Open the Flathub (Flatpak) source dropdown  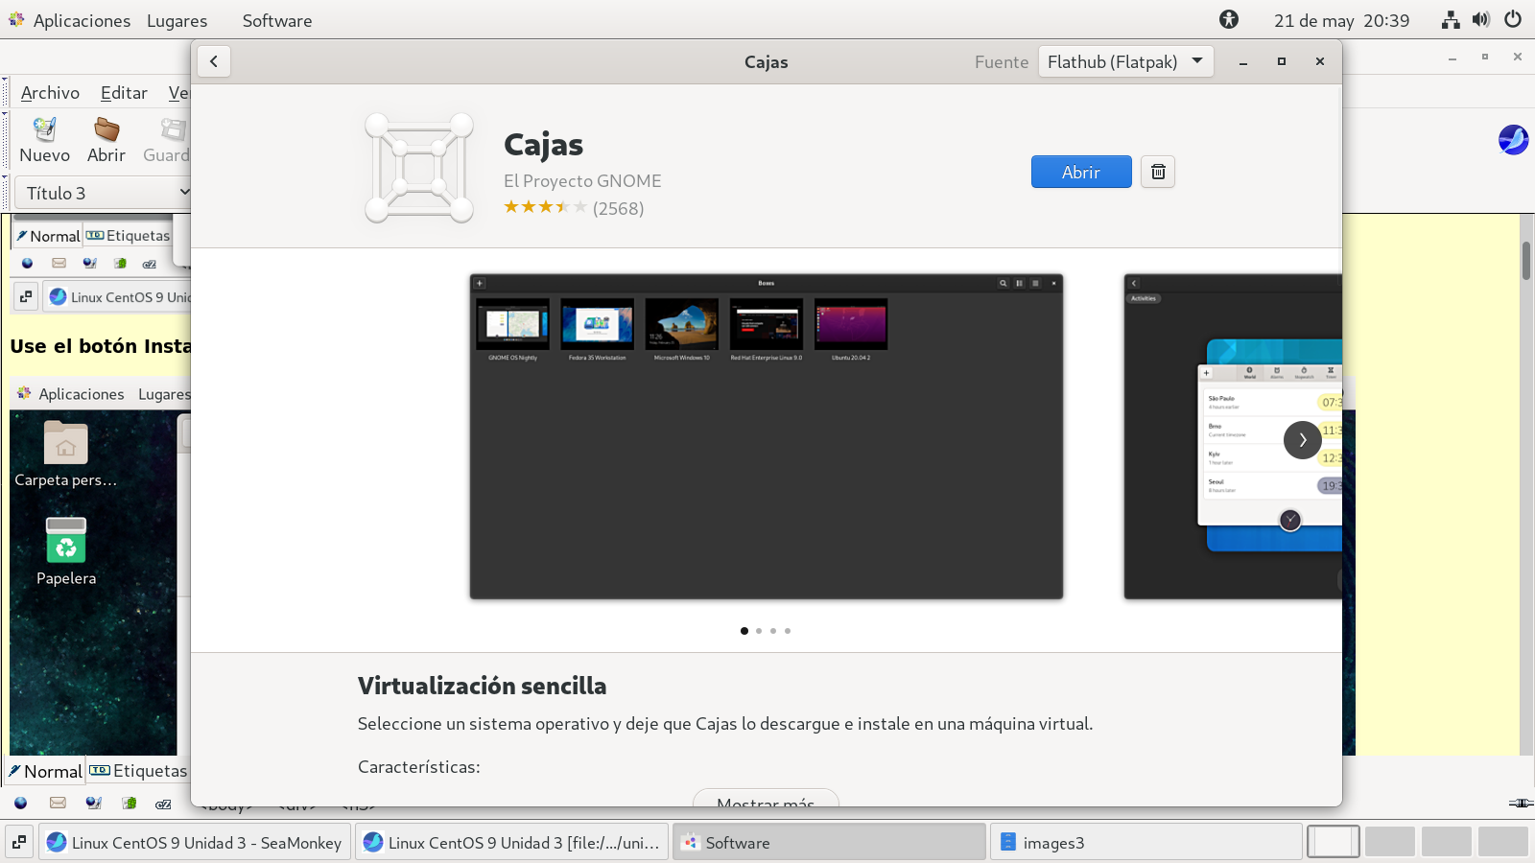[x=1125, y=61]
